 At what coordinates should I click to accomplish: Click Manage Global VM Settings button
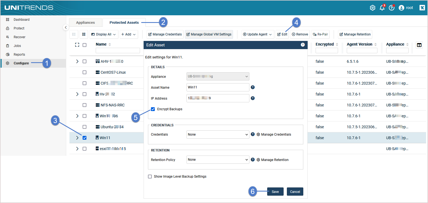209,34
